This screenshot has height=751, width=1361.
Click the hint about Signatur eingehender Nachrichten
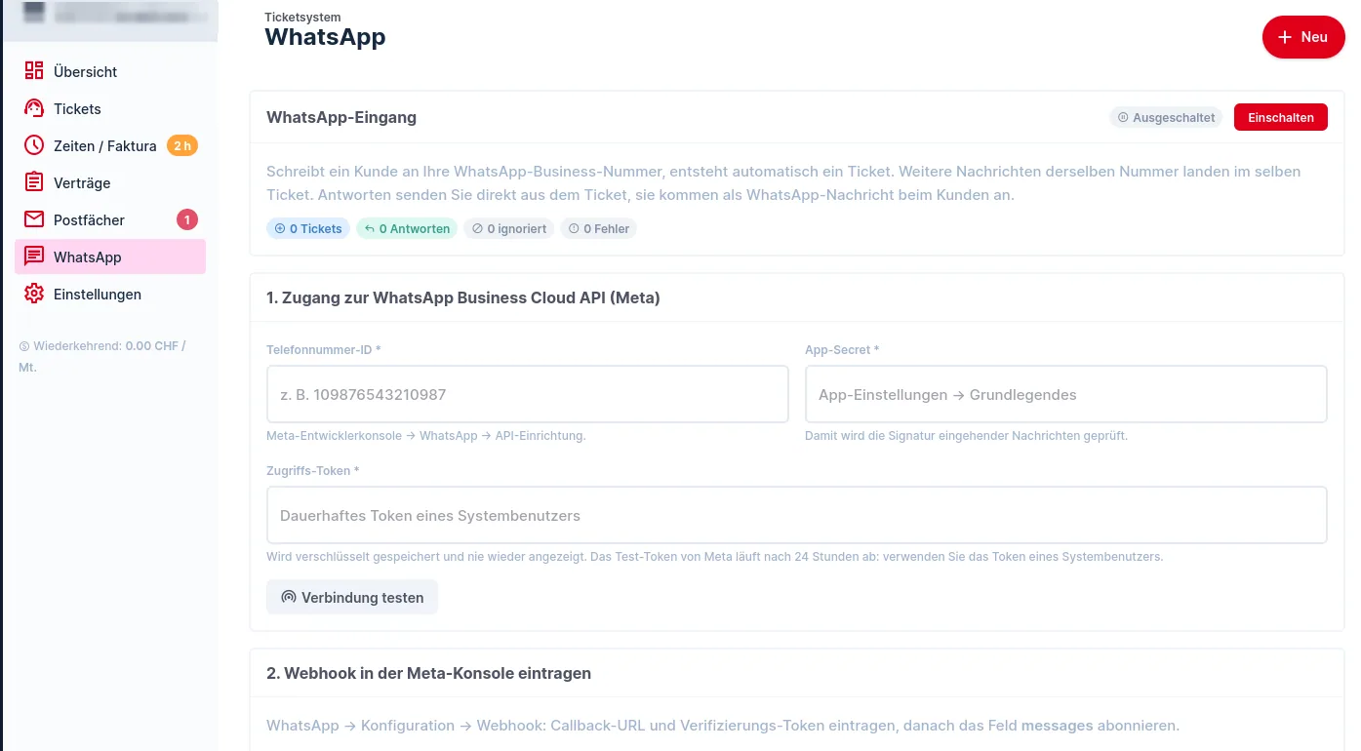click(966, 436)
